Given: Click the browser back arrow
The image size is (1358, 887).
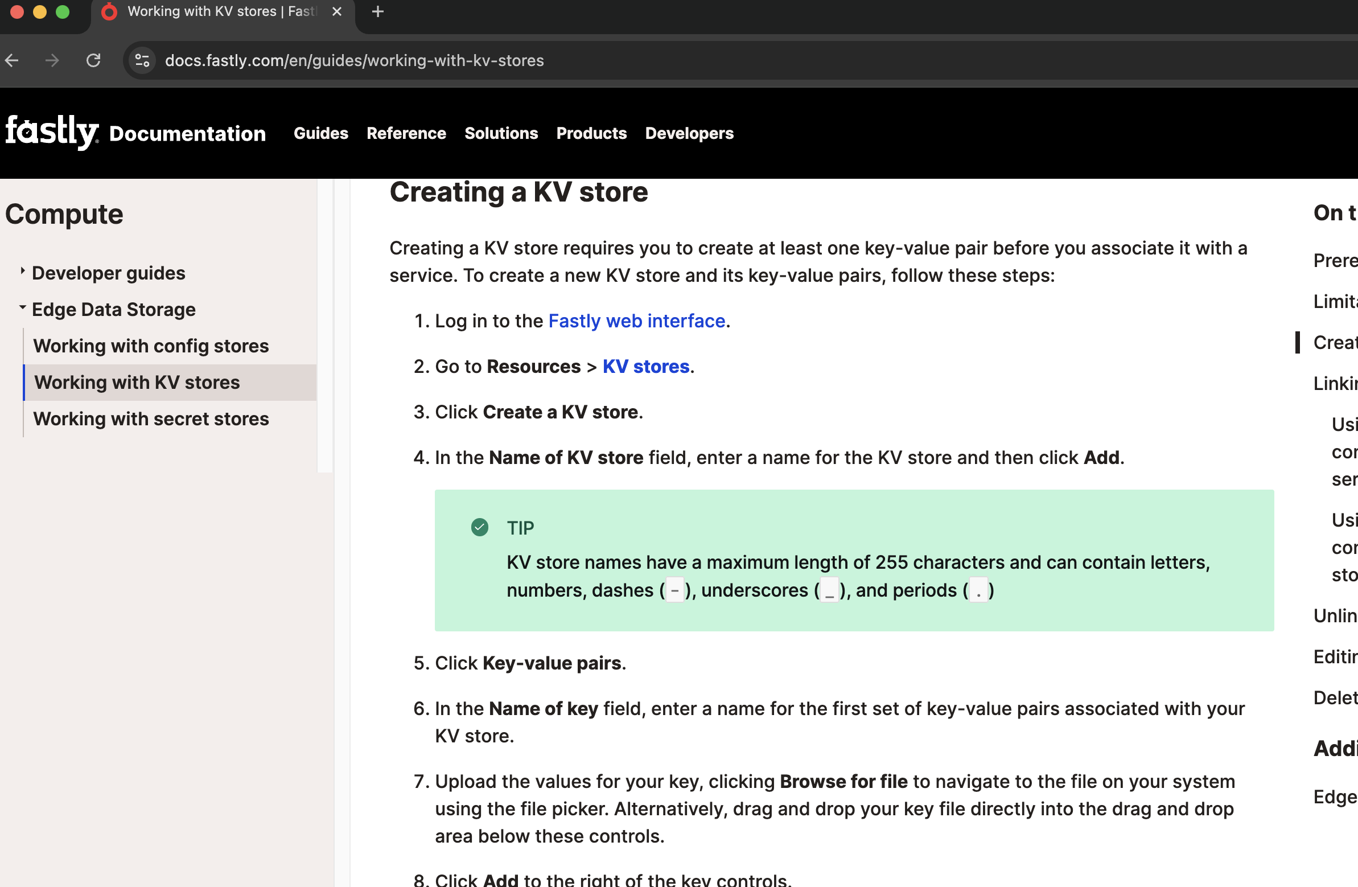Looking at the screenshot, I should (x=13, y=60).
